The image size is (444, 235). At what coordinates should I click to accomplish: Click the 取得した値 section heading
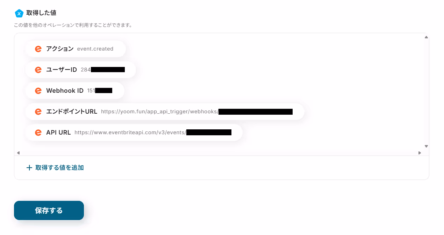[x=41, y=13]
